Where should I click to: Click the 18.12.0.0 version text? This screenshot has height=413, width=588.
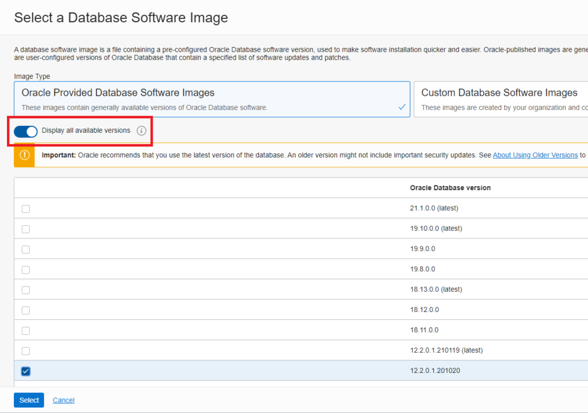(x=424, y=310)
